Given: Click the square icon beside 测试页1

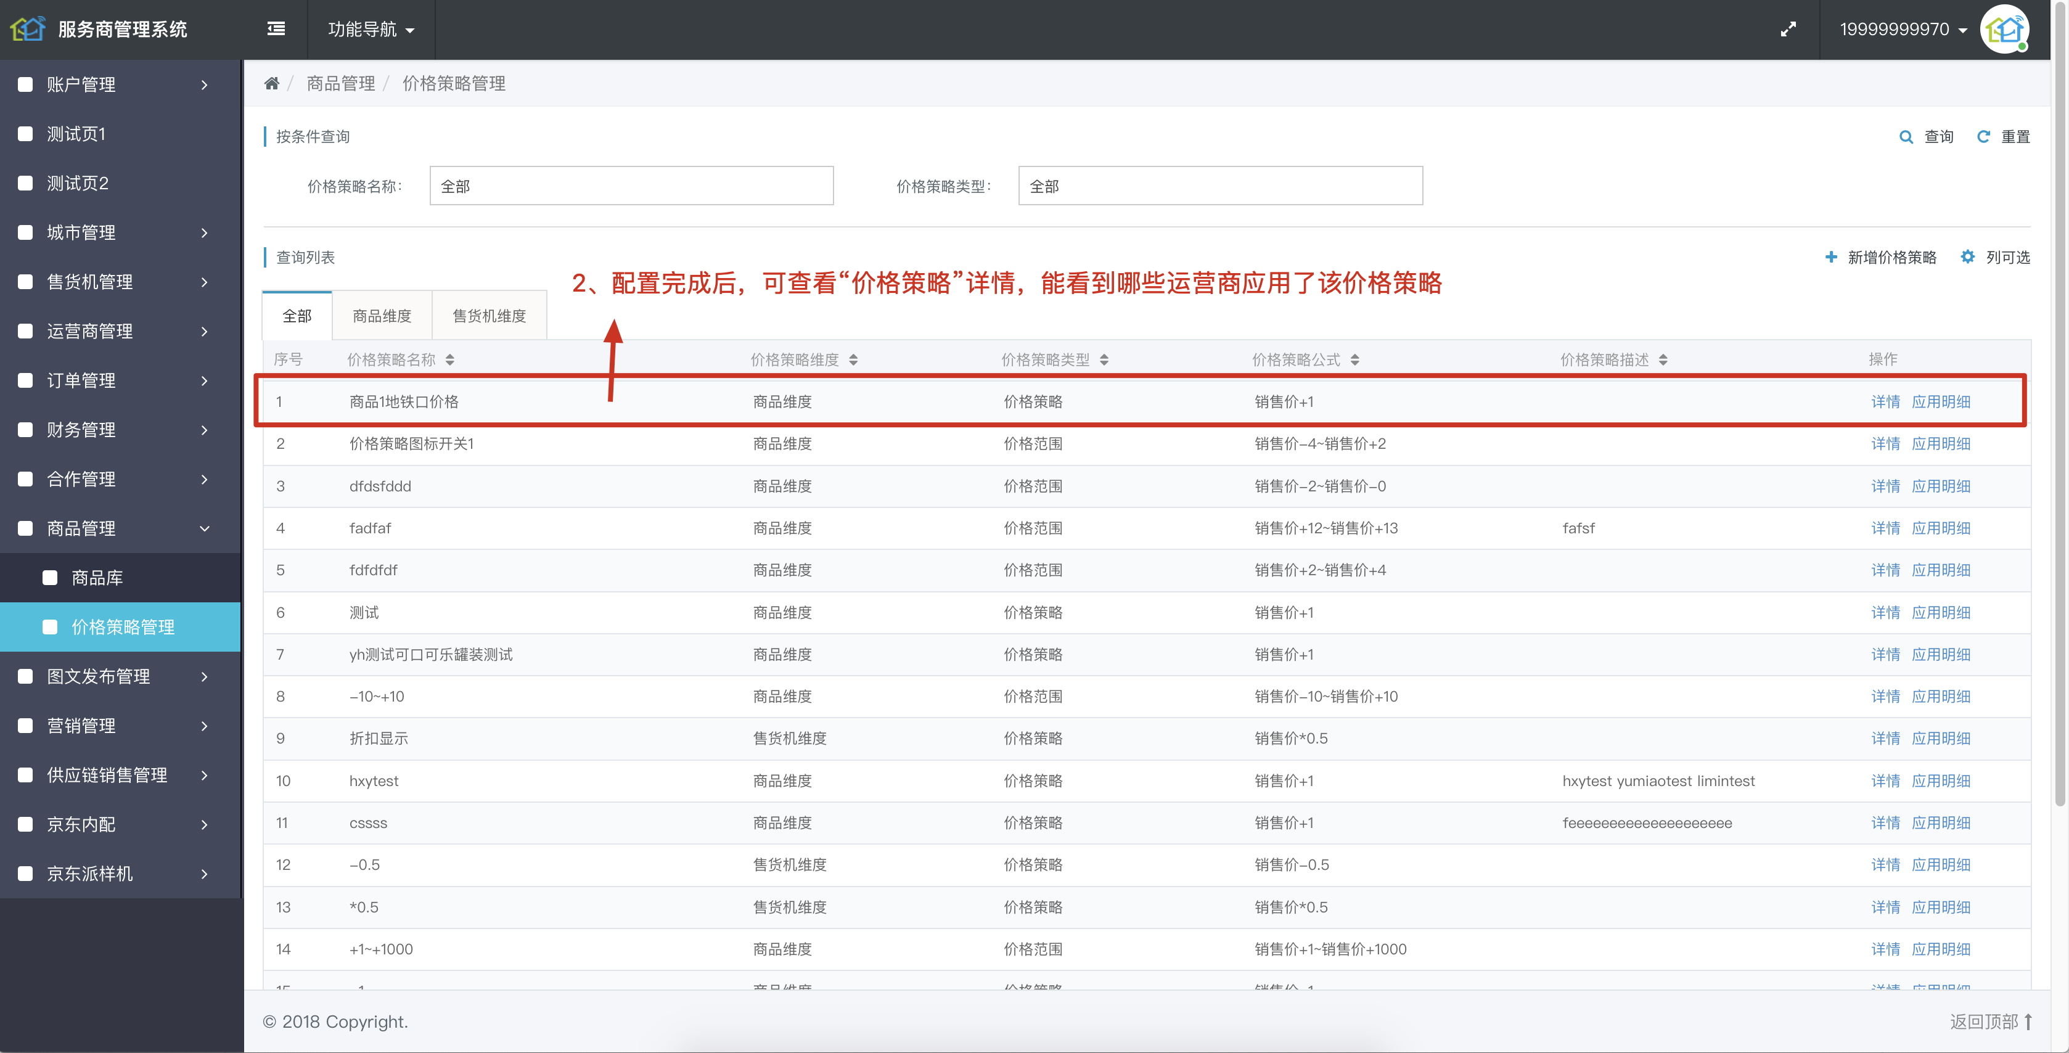Looking at the screenshot, I should (26, 134).
